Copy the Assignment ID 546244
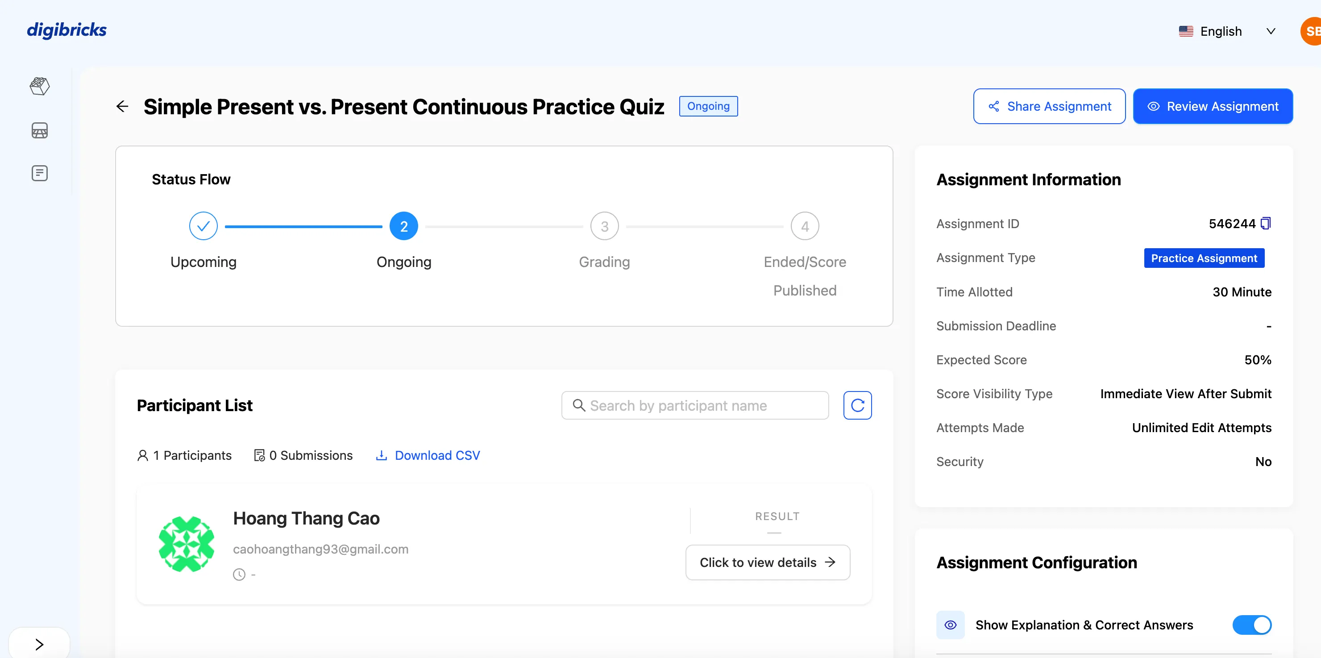The width and height of the screenshot is (1321, 658). pos(1266,224)
